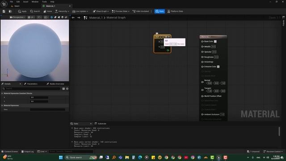Viewport: 286px width, 161px height.
Task: Collapse the constant node with its chevron
Action: [169, 37]
